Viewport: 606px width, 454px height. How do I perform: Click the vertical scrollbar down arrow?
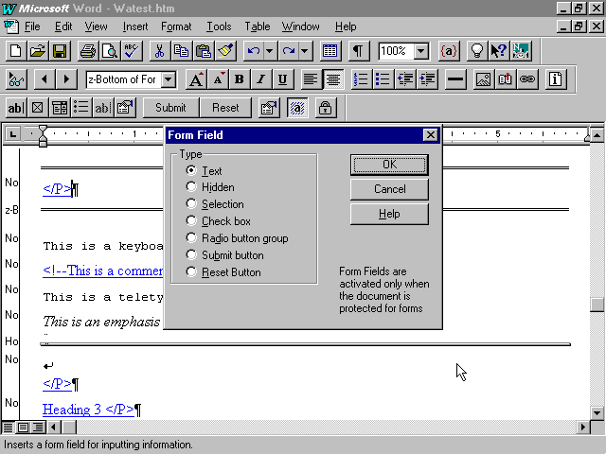[x=597, y=413]
